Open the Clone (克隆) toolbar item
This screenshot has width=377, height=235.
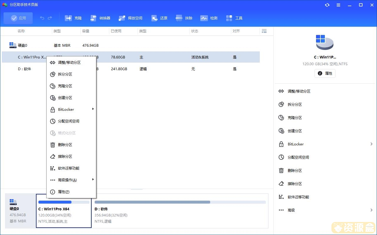[73, 18]
